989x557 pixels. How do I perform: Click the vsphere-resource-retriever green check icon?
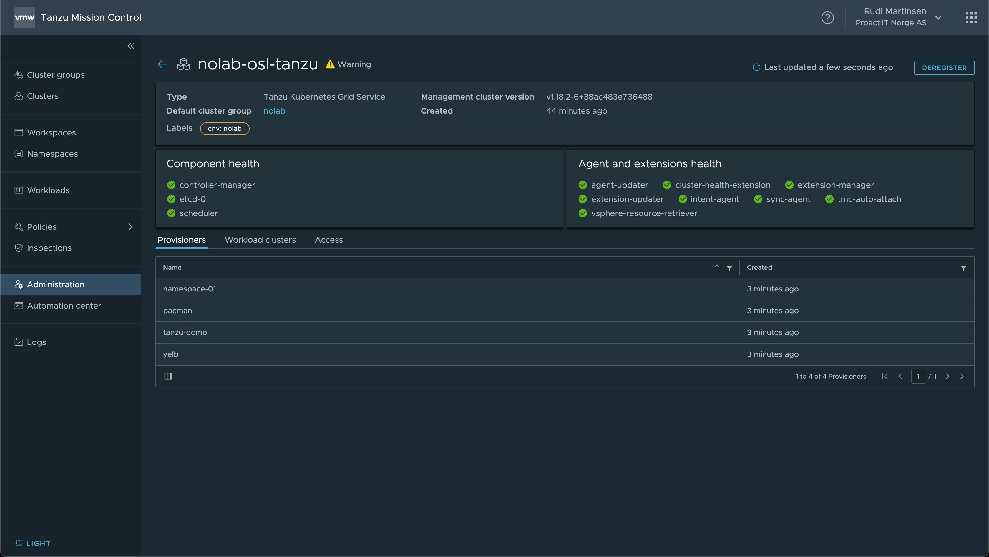pos(583,213)
